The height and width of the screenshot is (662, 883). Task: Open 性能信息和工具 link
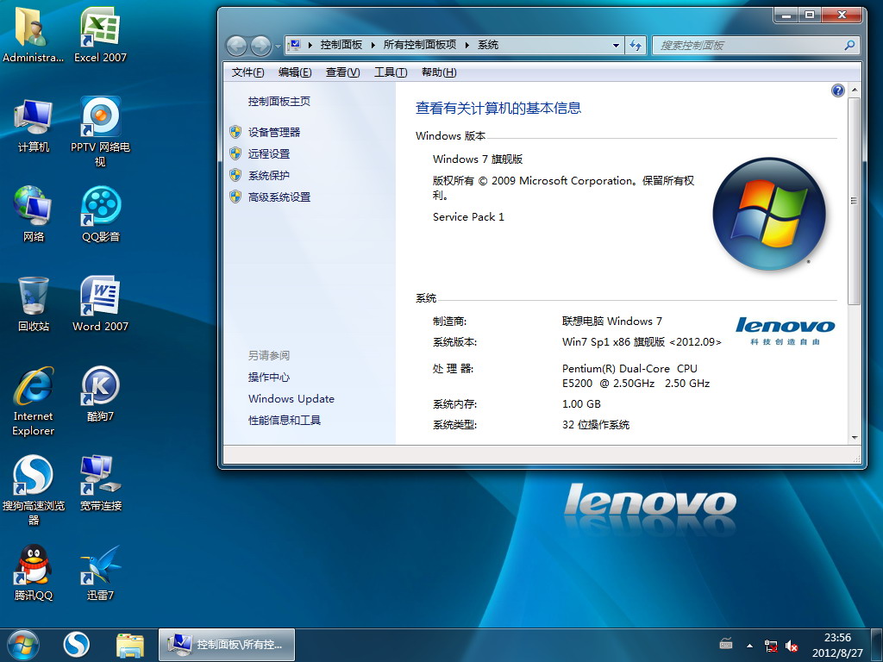(285, 420)
